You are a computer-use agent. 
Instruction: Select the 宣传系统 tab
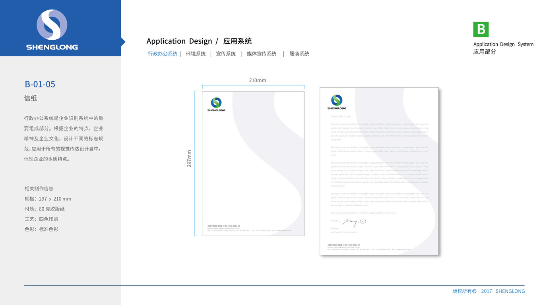(226, 54)
